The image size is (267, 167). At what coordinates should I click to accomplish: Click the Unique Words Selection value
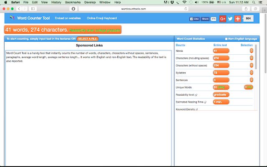(249, 87)
